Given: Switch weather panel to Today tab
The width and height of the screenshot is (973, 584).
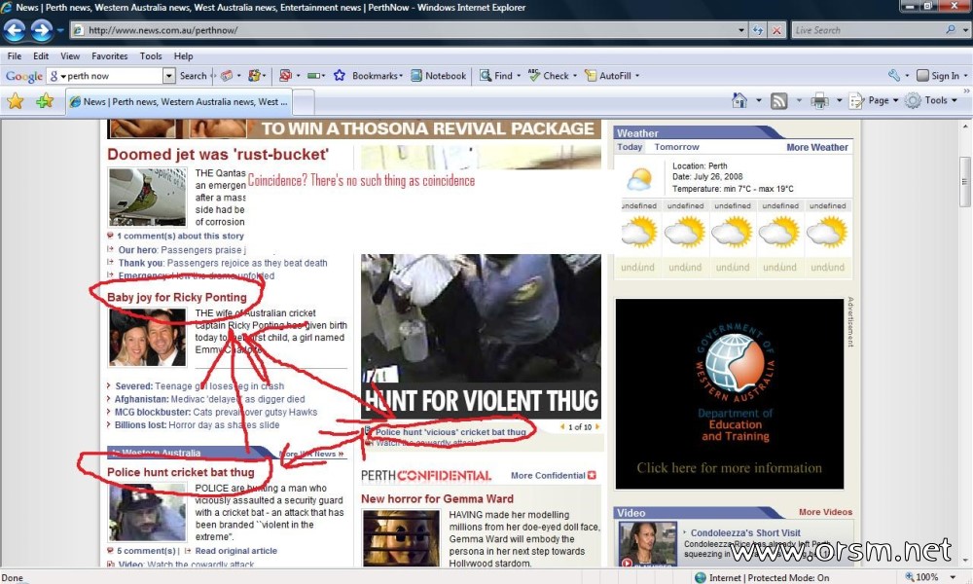Looking at the screenshot, I should 630,147.
